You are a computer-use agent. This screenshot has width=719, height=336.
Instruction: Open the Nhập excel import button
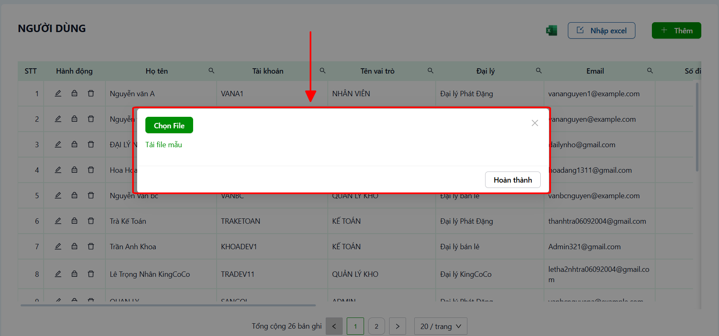[601, 30]
